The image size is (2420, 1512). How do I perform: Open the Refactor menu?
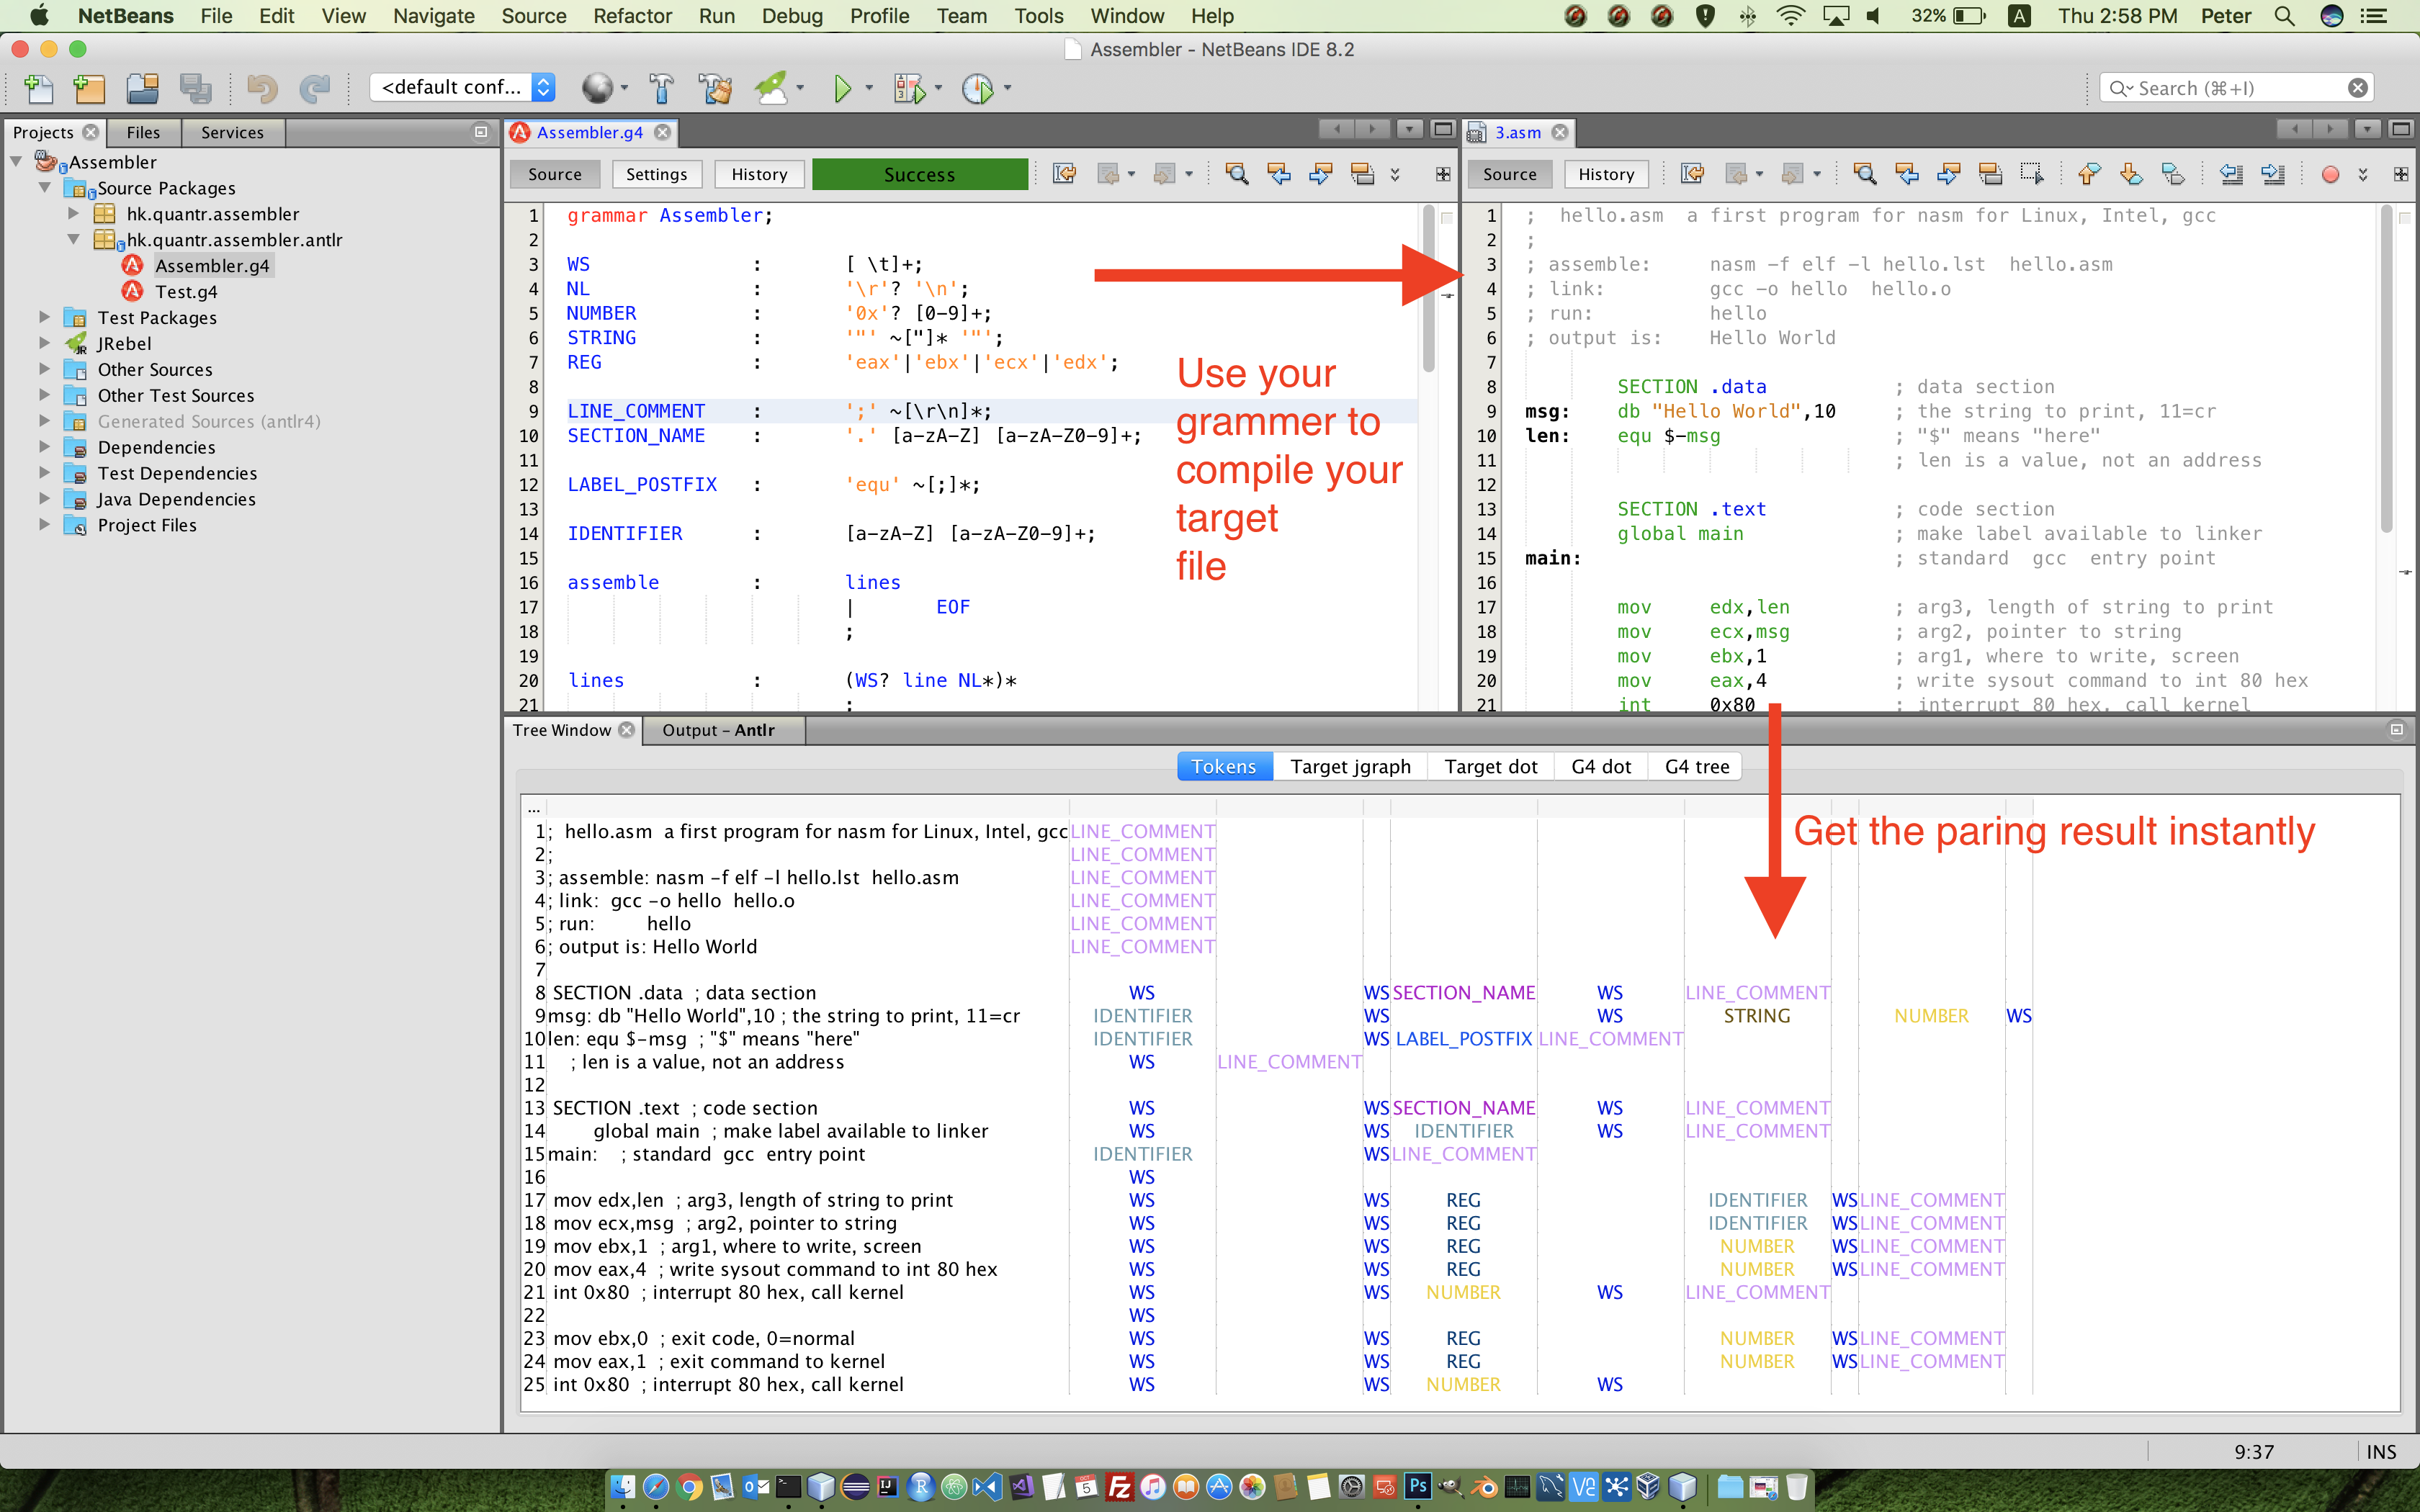(632, 16)
